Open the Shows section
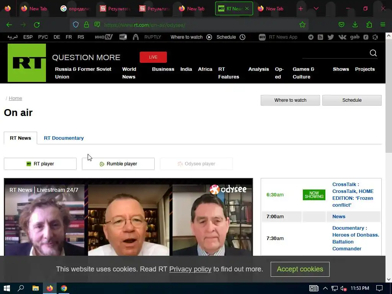The height and width of the screenshot is (294, 392). [341, 69]
